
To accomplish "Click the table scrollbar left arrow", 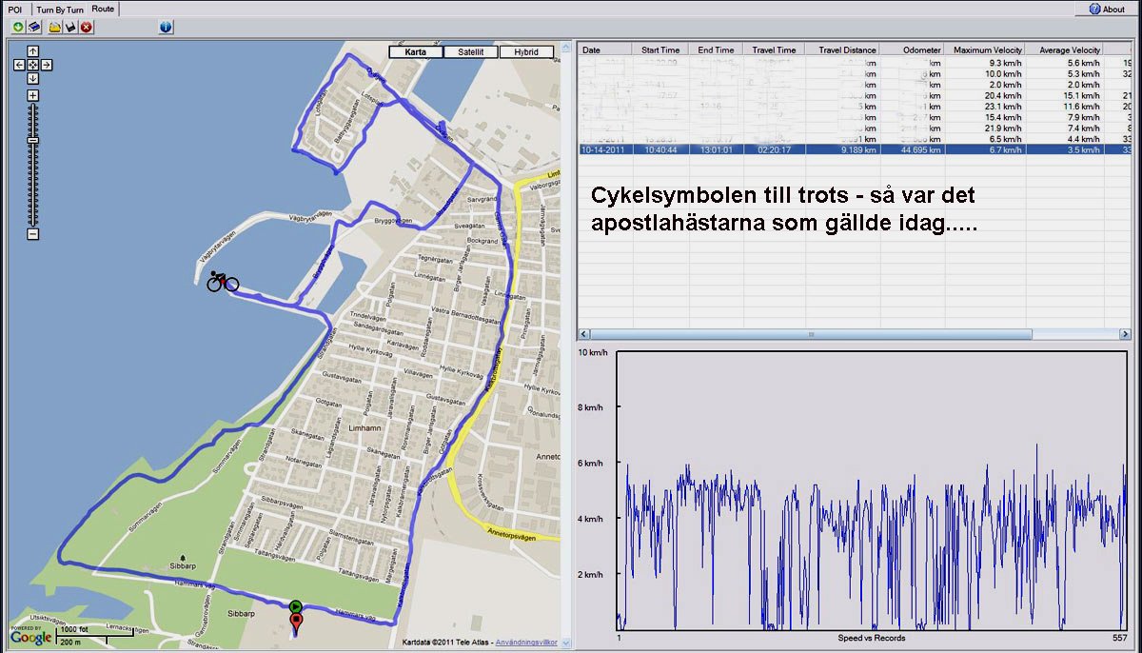I will pos(584,334).
